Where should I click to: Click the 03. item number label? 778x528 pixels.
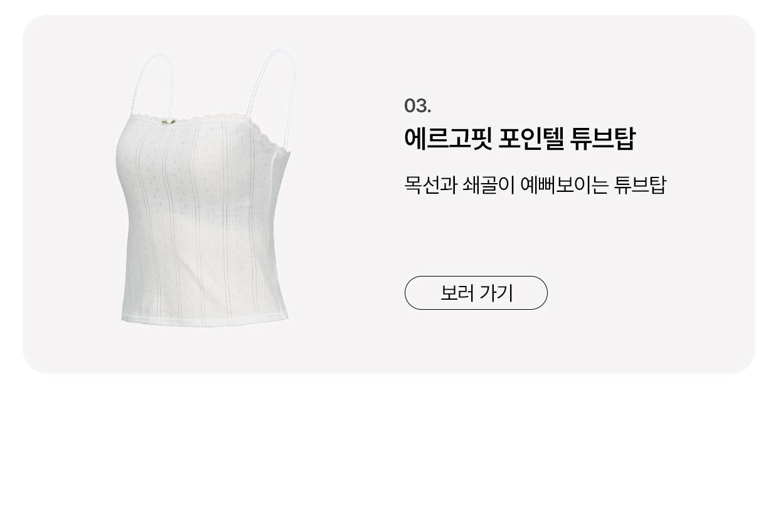418,106
